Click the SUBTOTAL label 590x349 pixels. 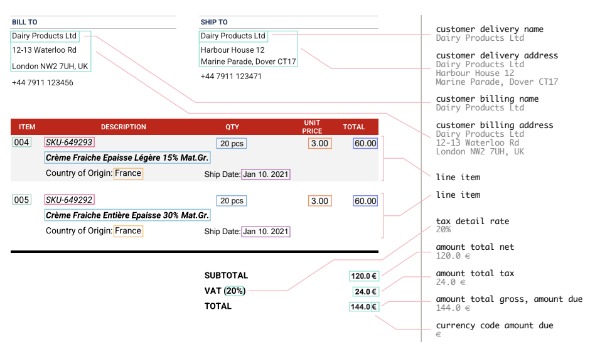[226, 276]
